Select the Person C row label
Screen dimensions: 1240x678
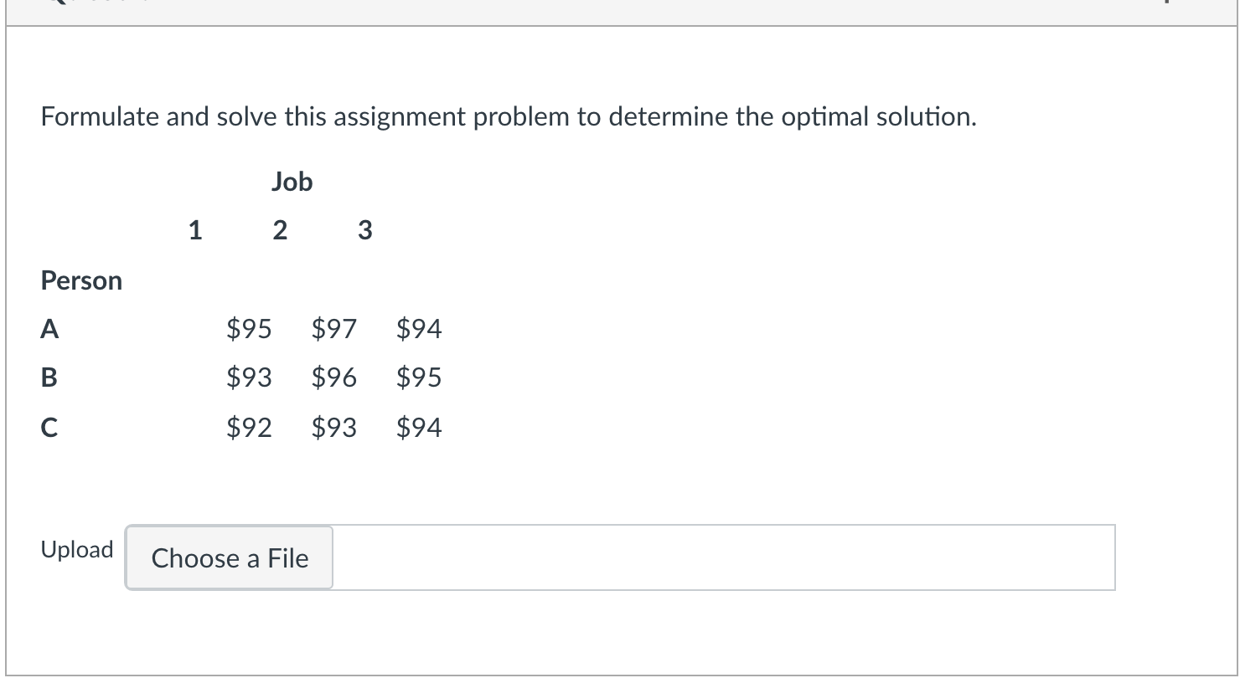tap(49, 428)
